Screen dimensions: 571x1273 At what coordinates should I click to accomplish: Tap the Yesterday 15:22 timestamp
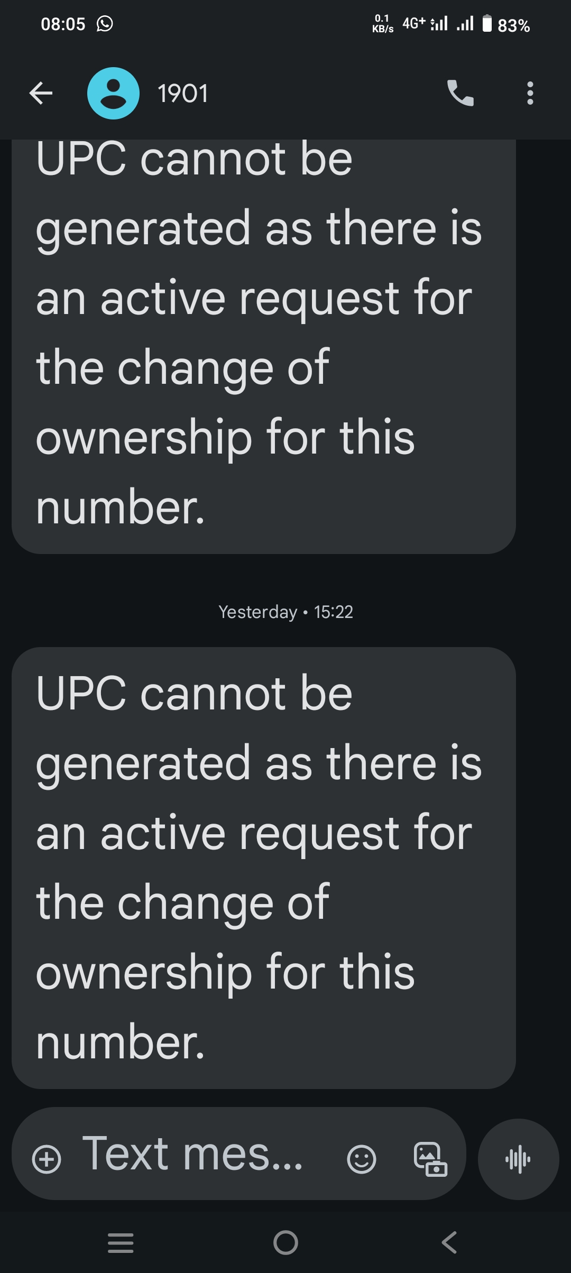285,612
